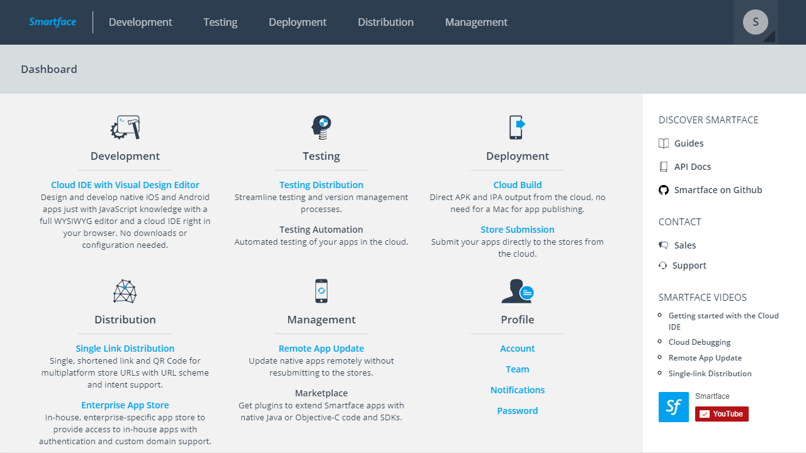Screen dimensions: 806x453
Task: Open the Enterprise App Store link
Action: pos(125,405)
